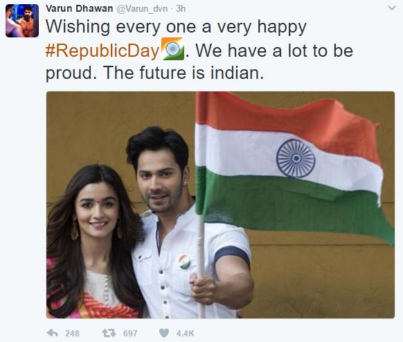Expand the attached flag photo
Image resolution: width=403 pixels, height=342 pixels.
click(220, 205)
